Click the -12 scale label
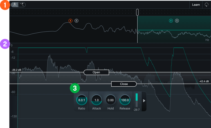Image resolution: width=211 pixels, height=128 pixels. (x=13, y=58)
